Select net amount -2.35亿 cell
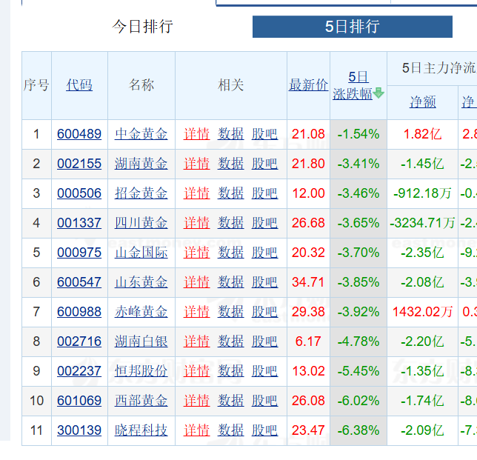The width and height of the screenshot is (477, 460). 422,253
